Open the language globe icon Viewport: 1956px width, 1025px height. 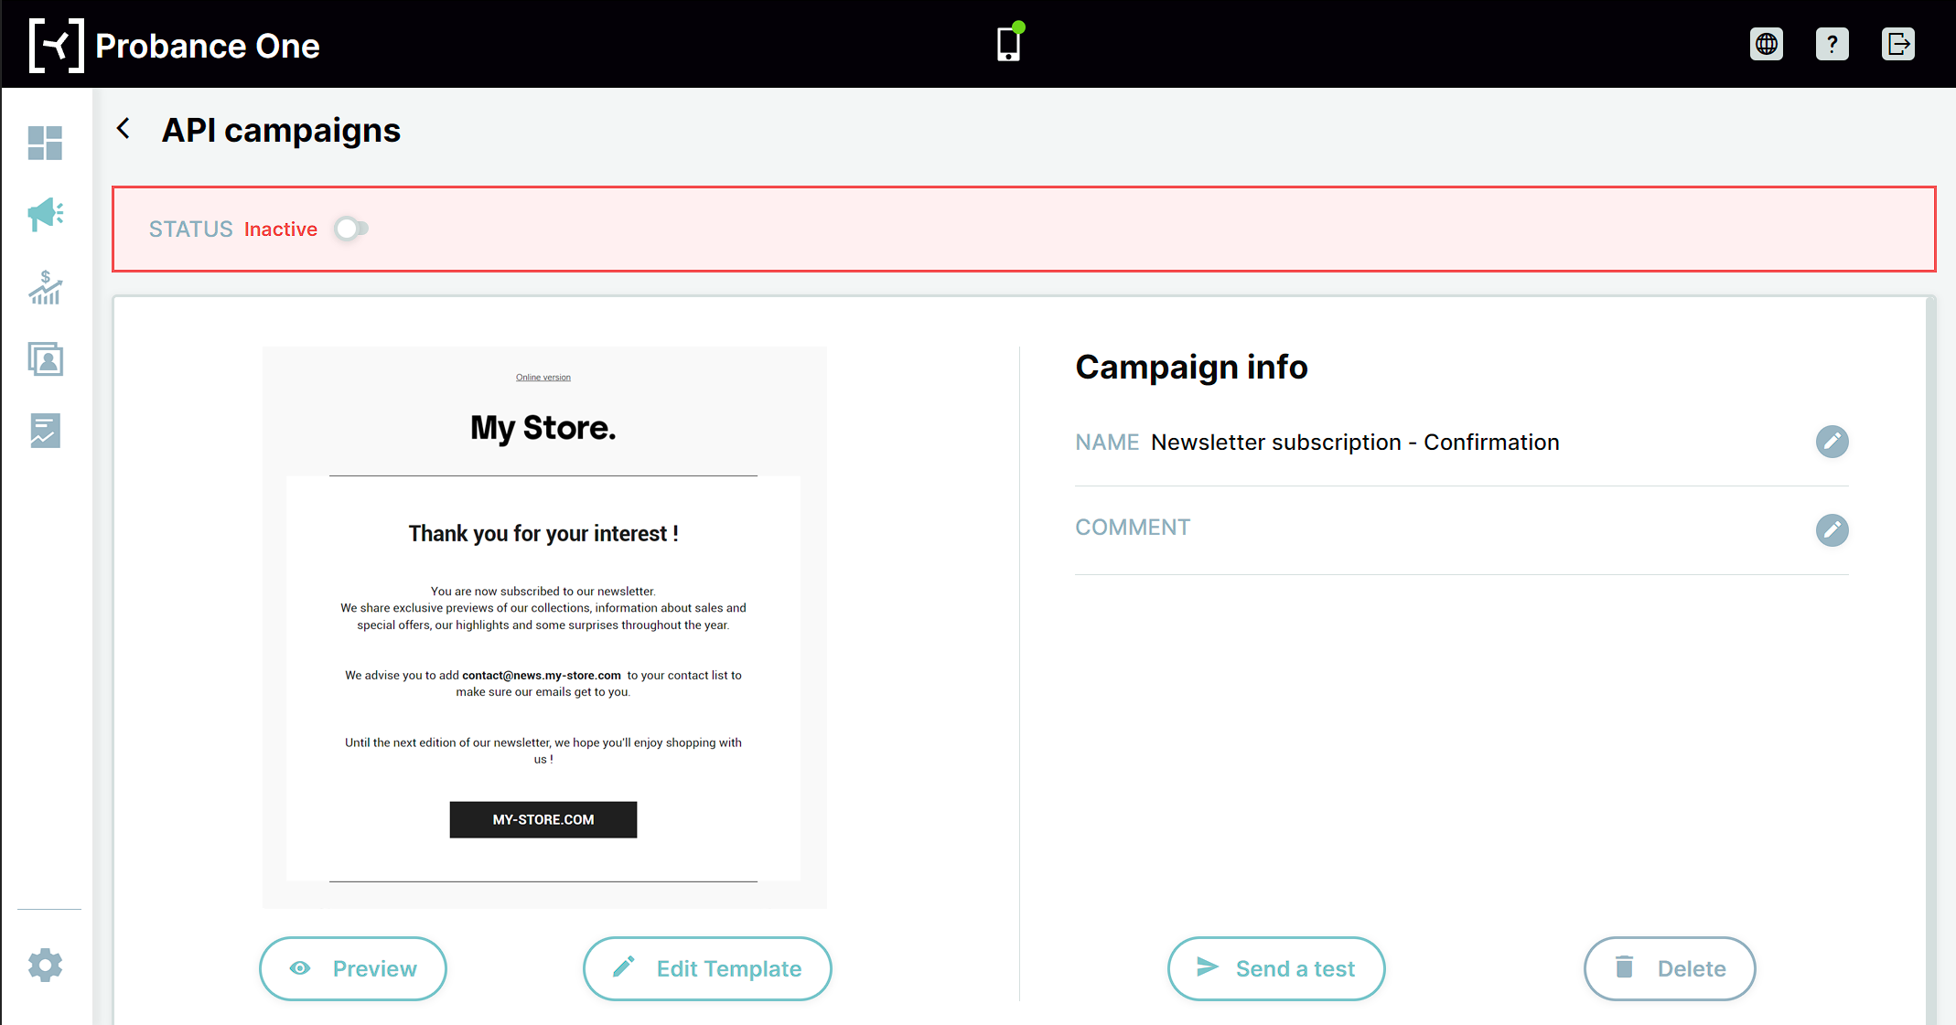coord(1767,44)
